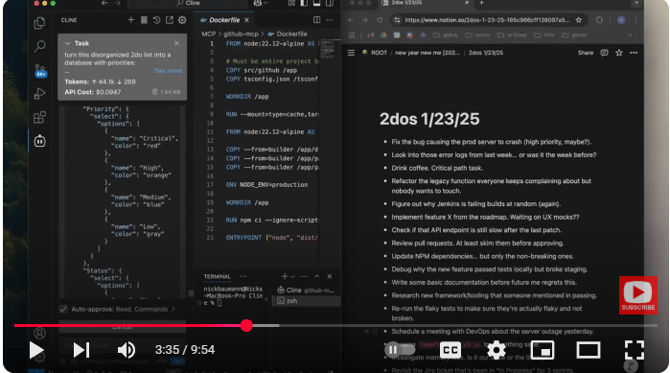Open the Run and Debug view icon
The image size is (670, 373).
(39, 94)
